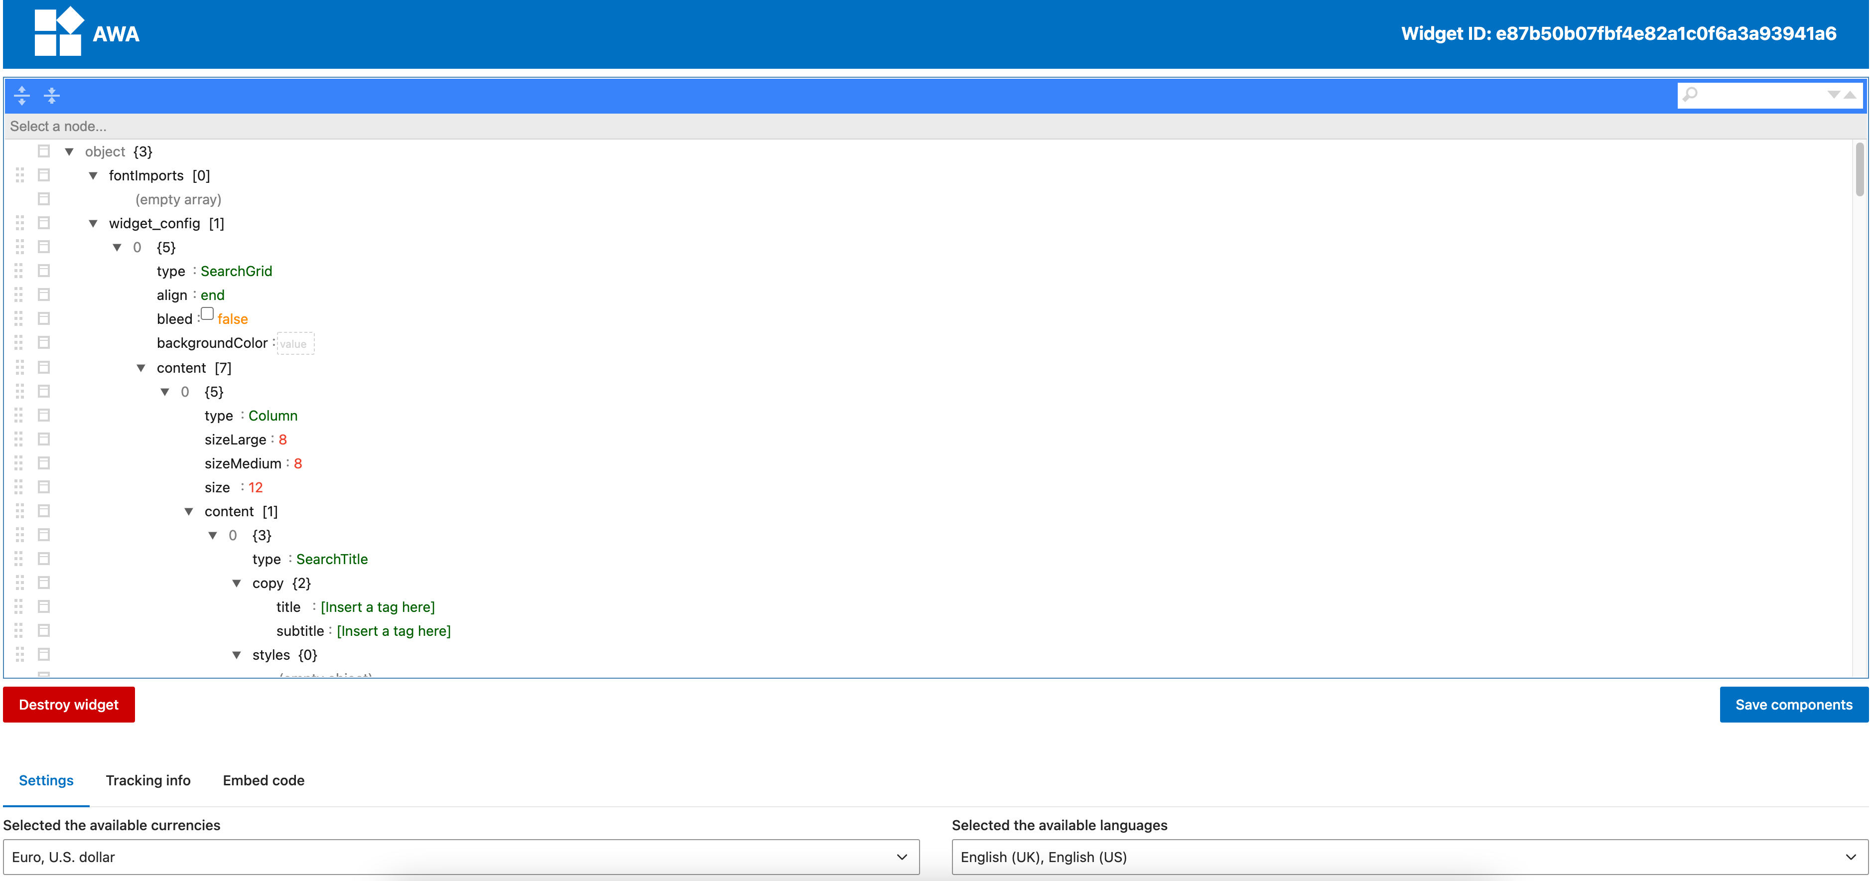
Task: Open context menu icon for fontImports row
Action: [44, 175]
